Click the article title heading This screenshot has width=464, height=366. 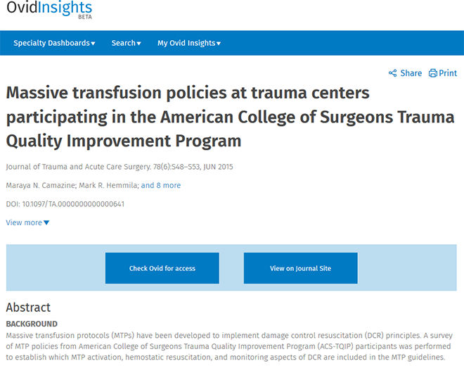point(230,116)
